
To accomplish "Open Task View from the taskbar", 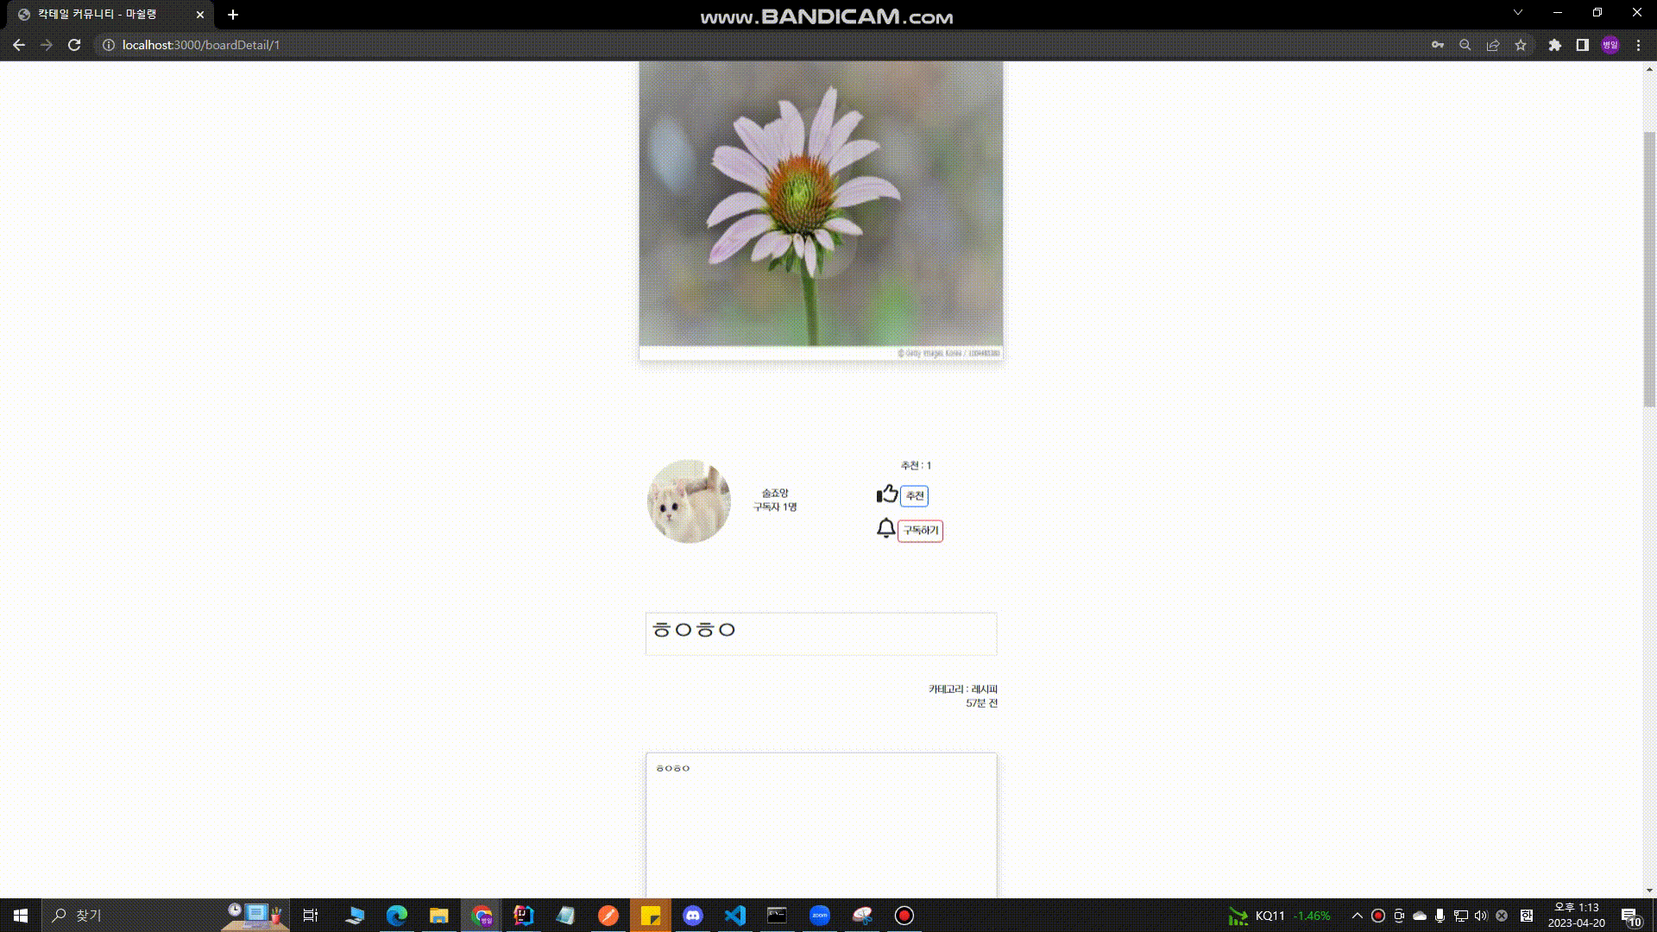I will pyautogui.click(x=311, y=916).
